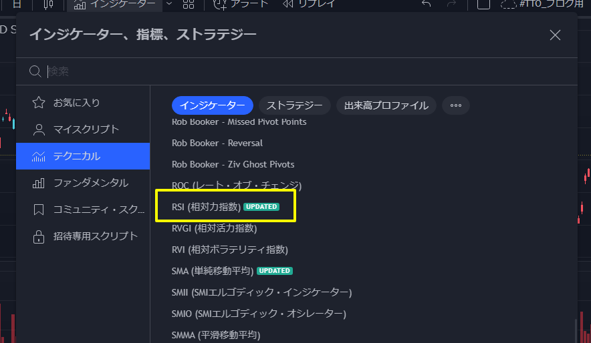Click the magnifier search icon
Image resolution: width=591 pixels, height=343 pixels.
(35, 71)
